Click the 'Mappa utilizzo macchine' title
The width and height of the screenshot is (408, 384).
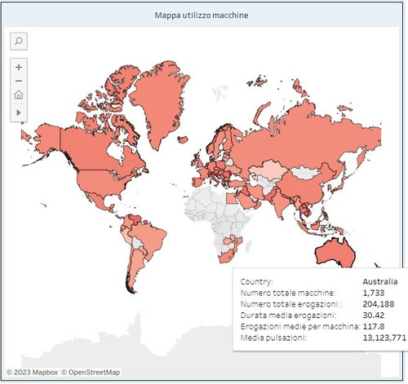coord(202,15)
